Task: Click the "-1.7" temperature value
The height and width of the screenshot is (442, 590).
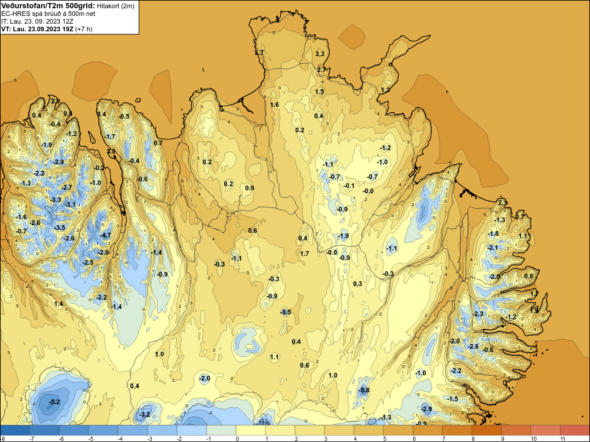Action: pyautogui.click(x=110, y=136)
